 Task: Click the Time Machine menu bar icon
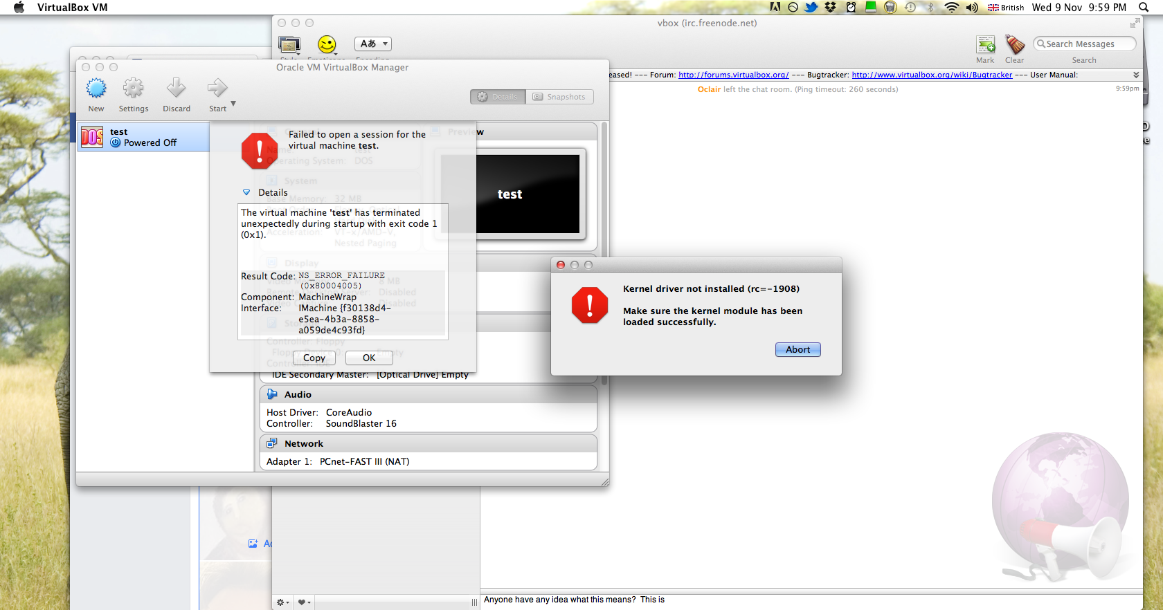coord(910,7)
